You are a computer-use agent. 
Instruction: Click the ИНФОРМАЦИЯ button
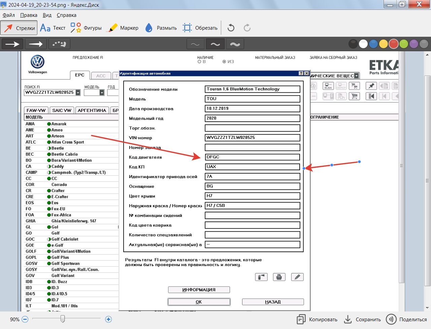click(x=199, y=290)
